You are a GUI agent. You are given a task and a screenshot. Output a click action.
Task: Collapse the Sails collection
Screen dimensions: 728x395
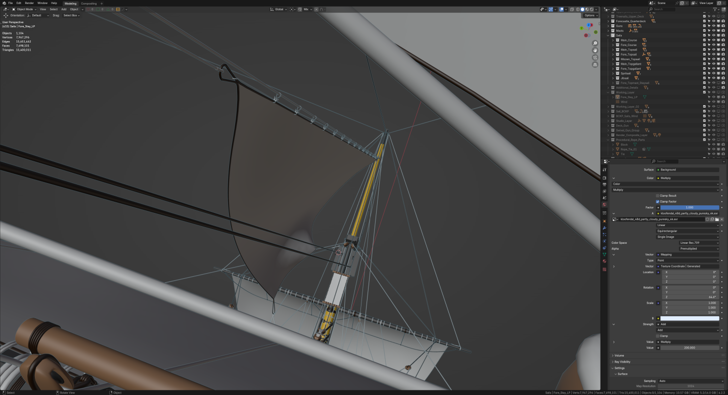point(609,35)
